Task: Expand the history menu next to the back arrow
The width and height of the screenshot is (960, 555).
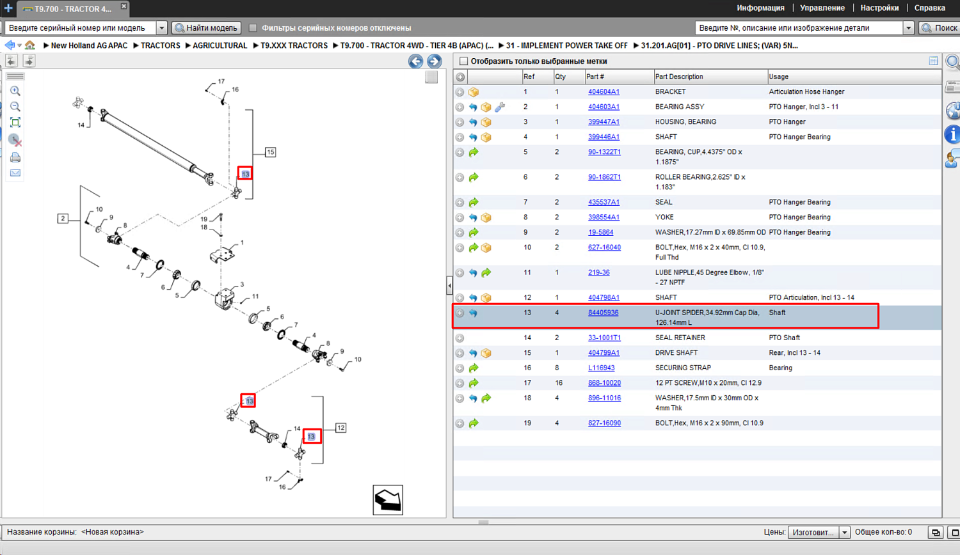Action: (x=19, y=46)
